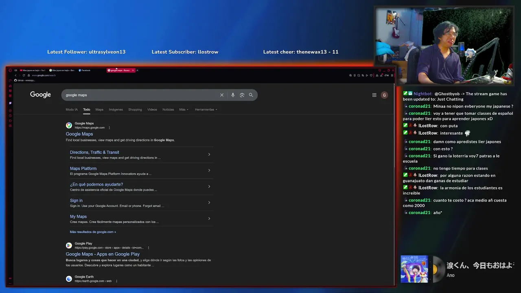Screen dimensions: 521x293
Task: Go back with the browser back arrow
Action: (x=15, y=75)
